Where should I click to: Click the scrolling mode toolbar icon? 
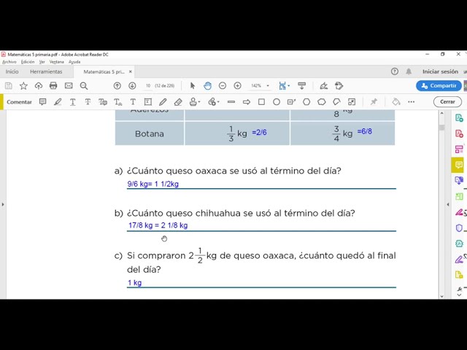pyautogui.click(x=301, y=86)
